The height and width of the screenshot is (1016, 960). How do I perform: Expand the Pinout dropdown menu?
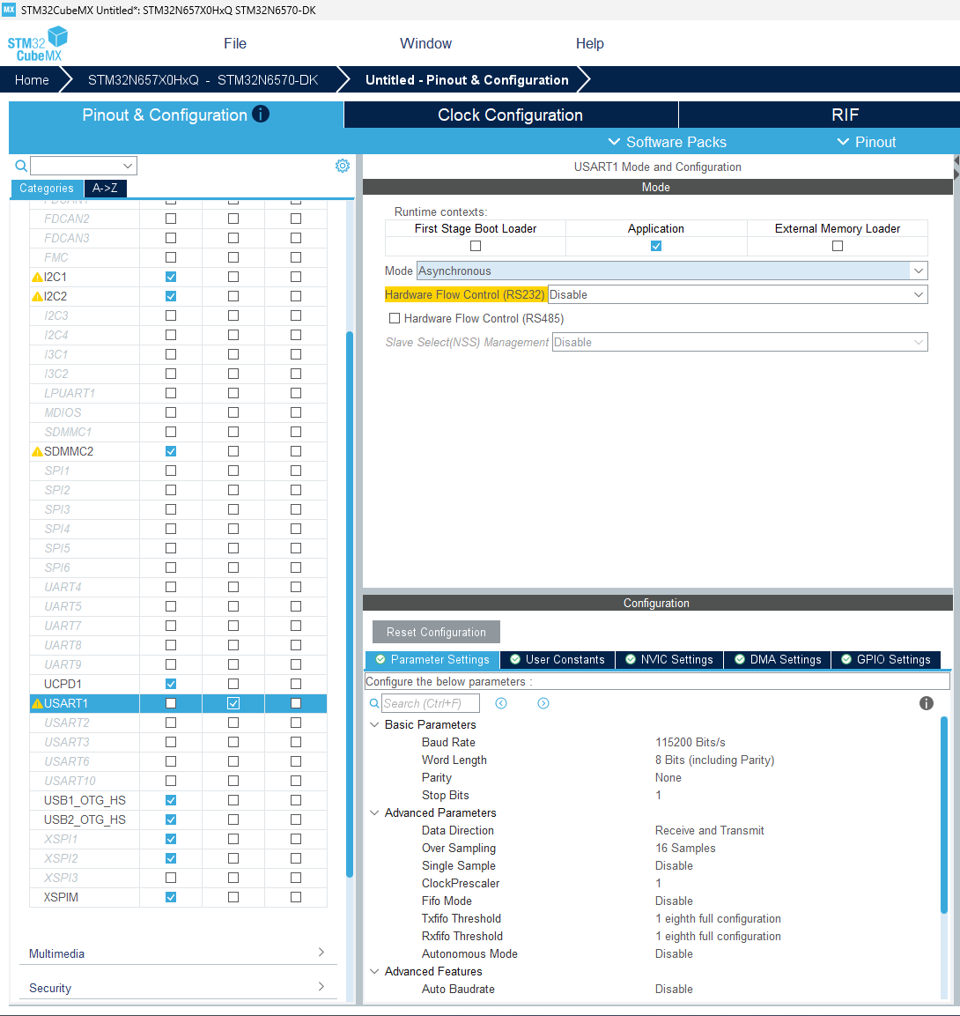[x=866, y=142]
